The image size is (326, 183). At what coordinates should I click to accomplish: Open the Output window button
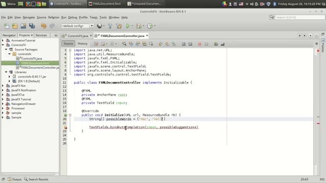click(15, 179)
